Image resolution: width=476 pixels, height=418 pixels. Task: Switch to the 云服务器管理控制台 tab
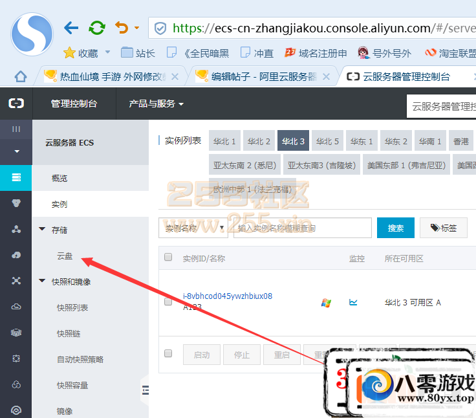(x=398, y=76)
